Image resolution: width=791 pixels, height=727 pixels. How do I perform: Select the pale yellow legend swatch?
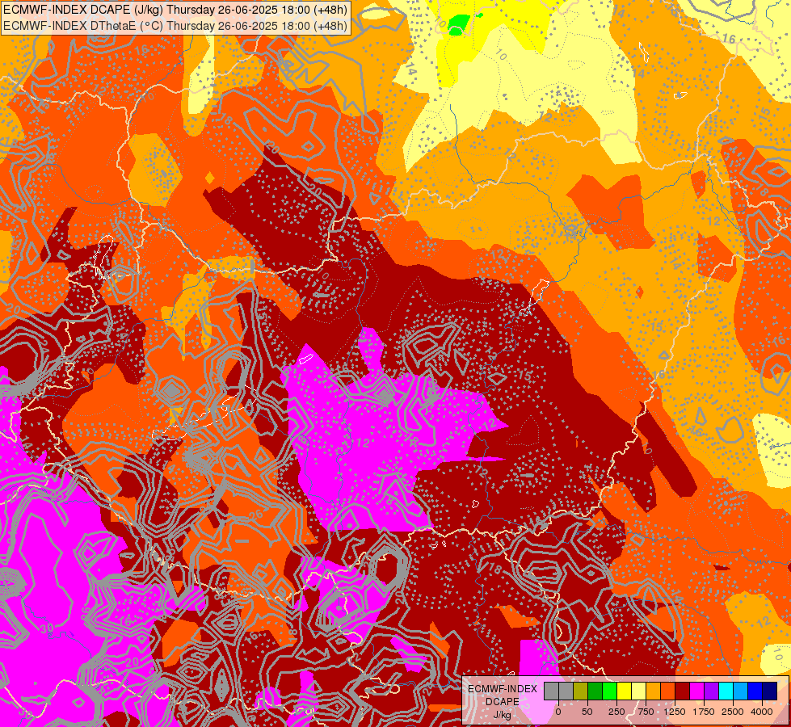click(x=639, y=691)
